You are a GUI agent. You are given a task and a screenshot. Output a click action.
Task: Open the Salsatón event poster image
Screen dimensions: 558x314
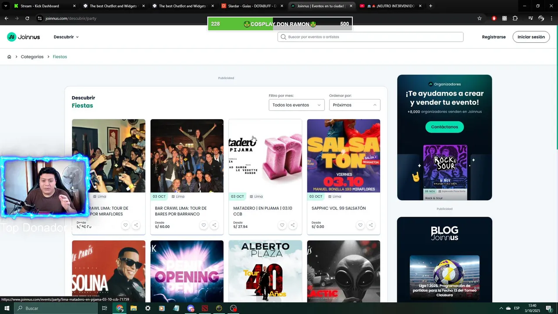pos(344,156)
